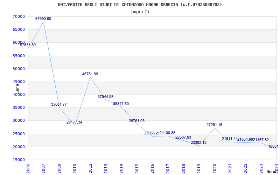
Task: Select the x-axis year 2019
Action: point(199,169)
